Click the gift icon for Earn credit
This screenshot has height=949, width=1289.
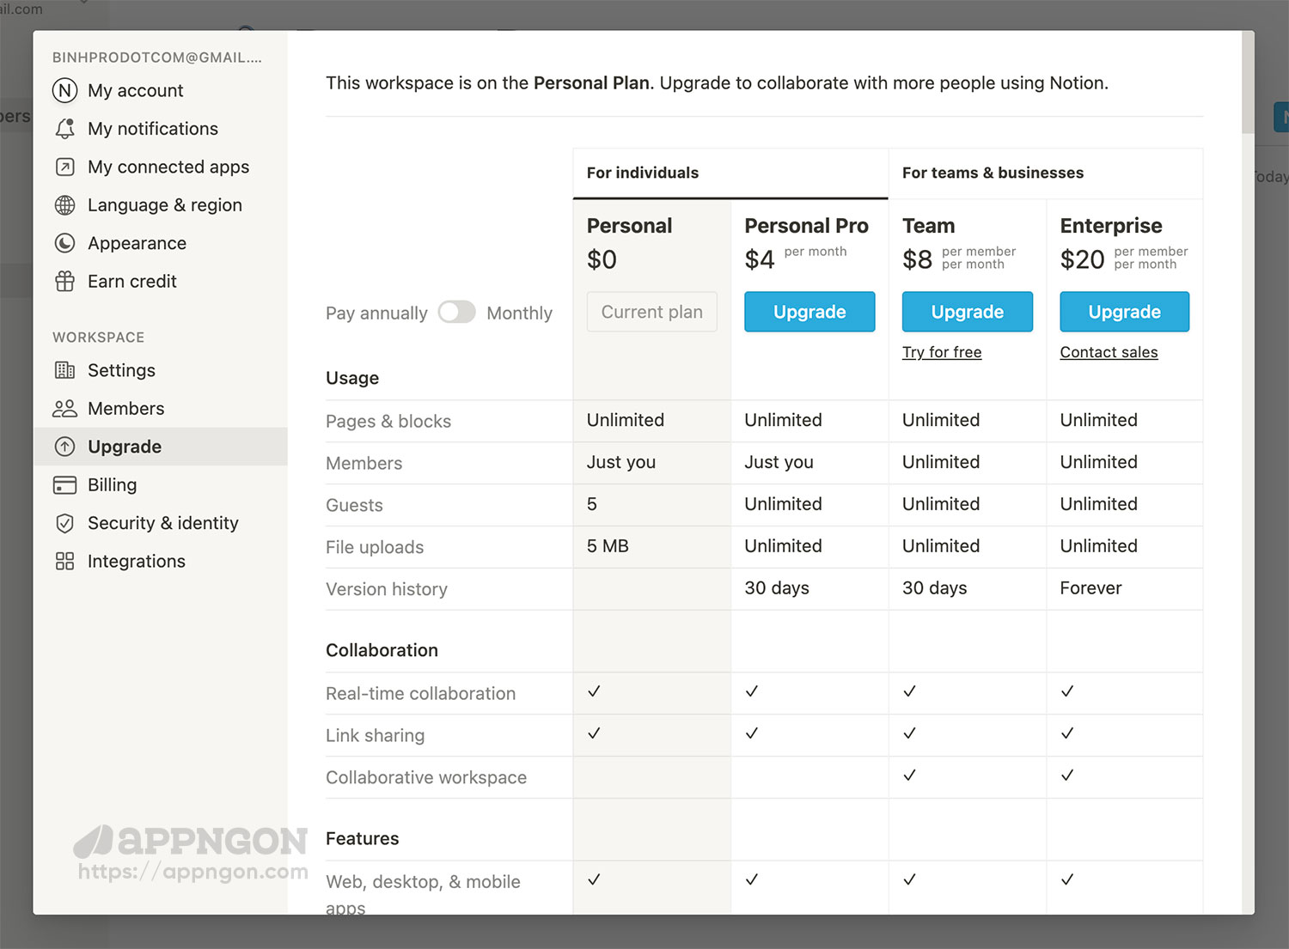click(64, 281)
